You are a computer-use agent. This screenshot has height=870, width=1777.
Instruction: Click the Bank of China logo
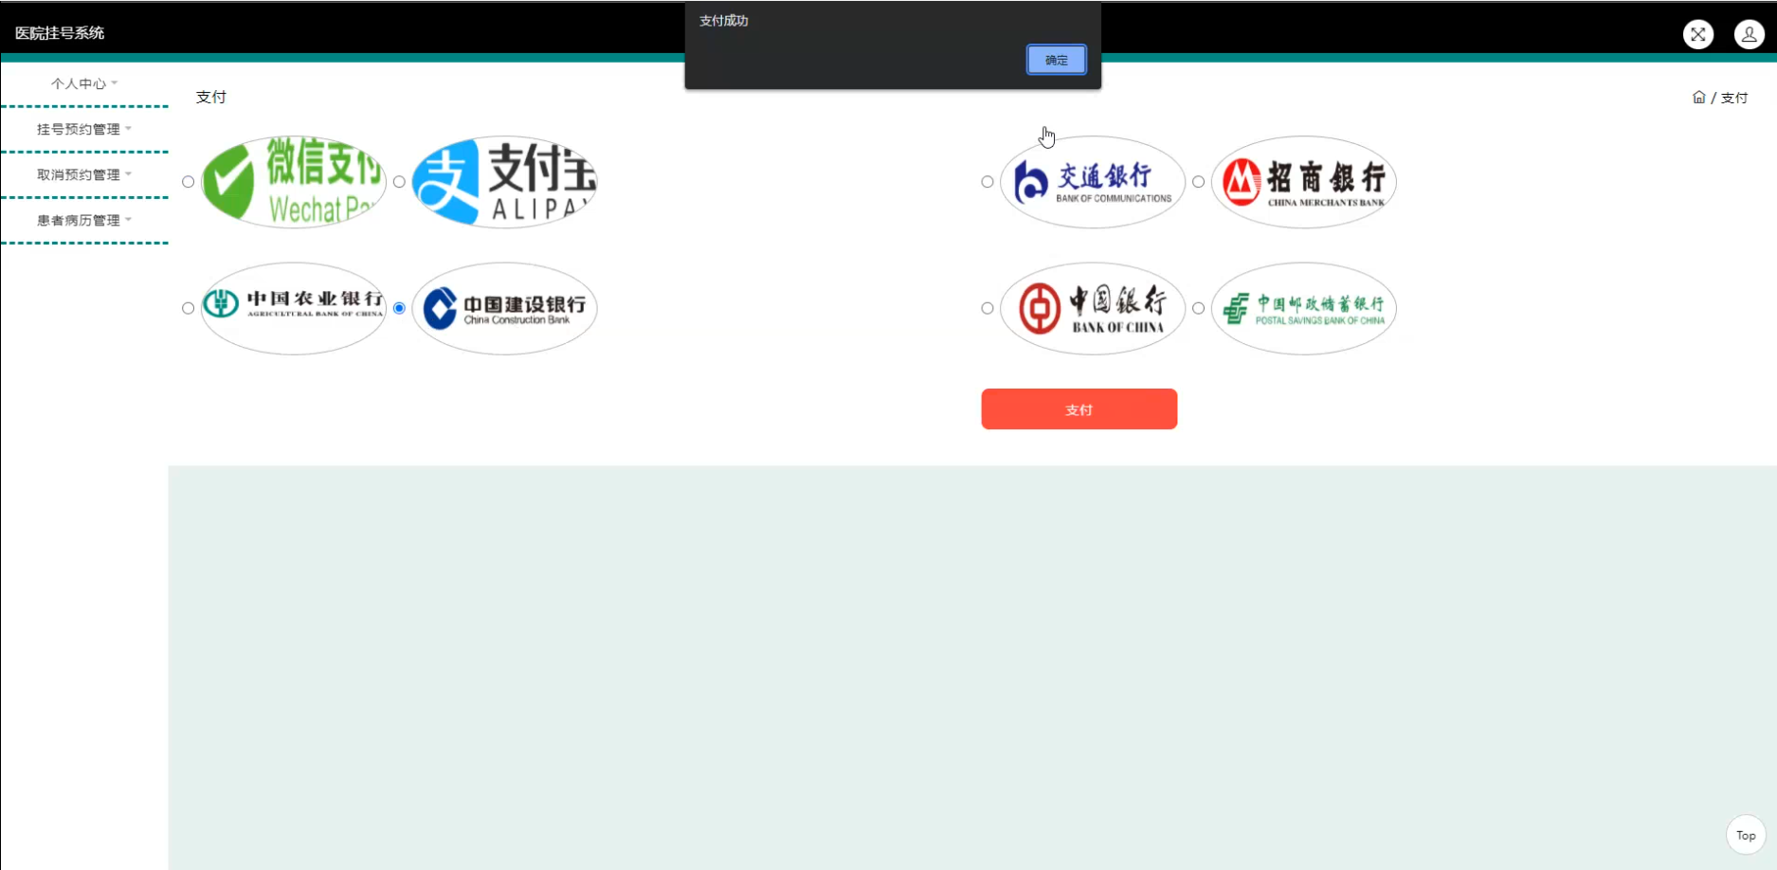1093,308
